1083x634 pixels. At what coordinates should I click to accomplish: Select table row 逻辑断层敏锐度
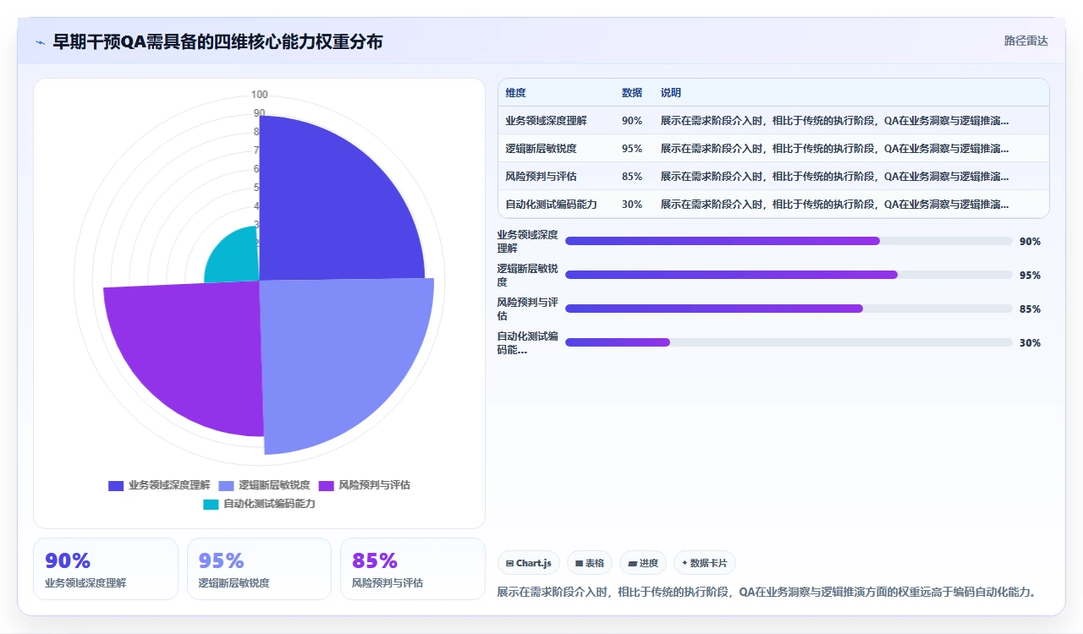click(773, 148)
